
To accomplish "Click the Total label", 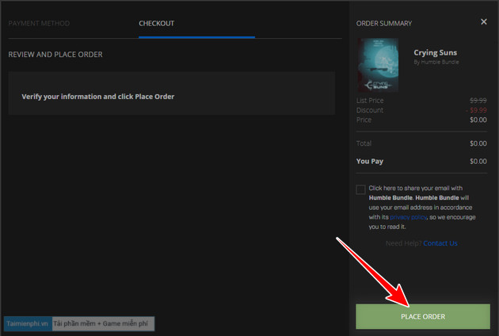I will click(364, 143).
